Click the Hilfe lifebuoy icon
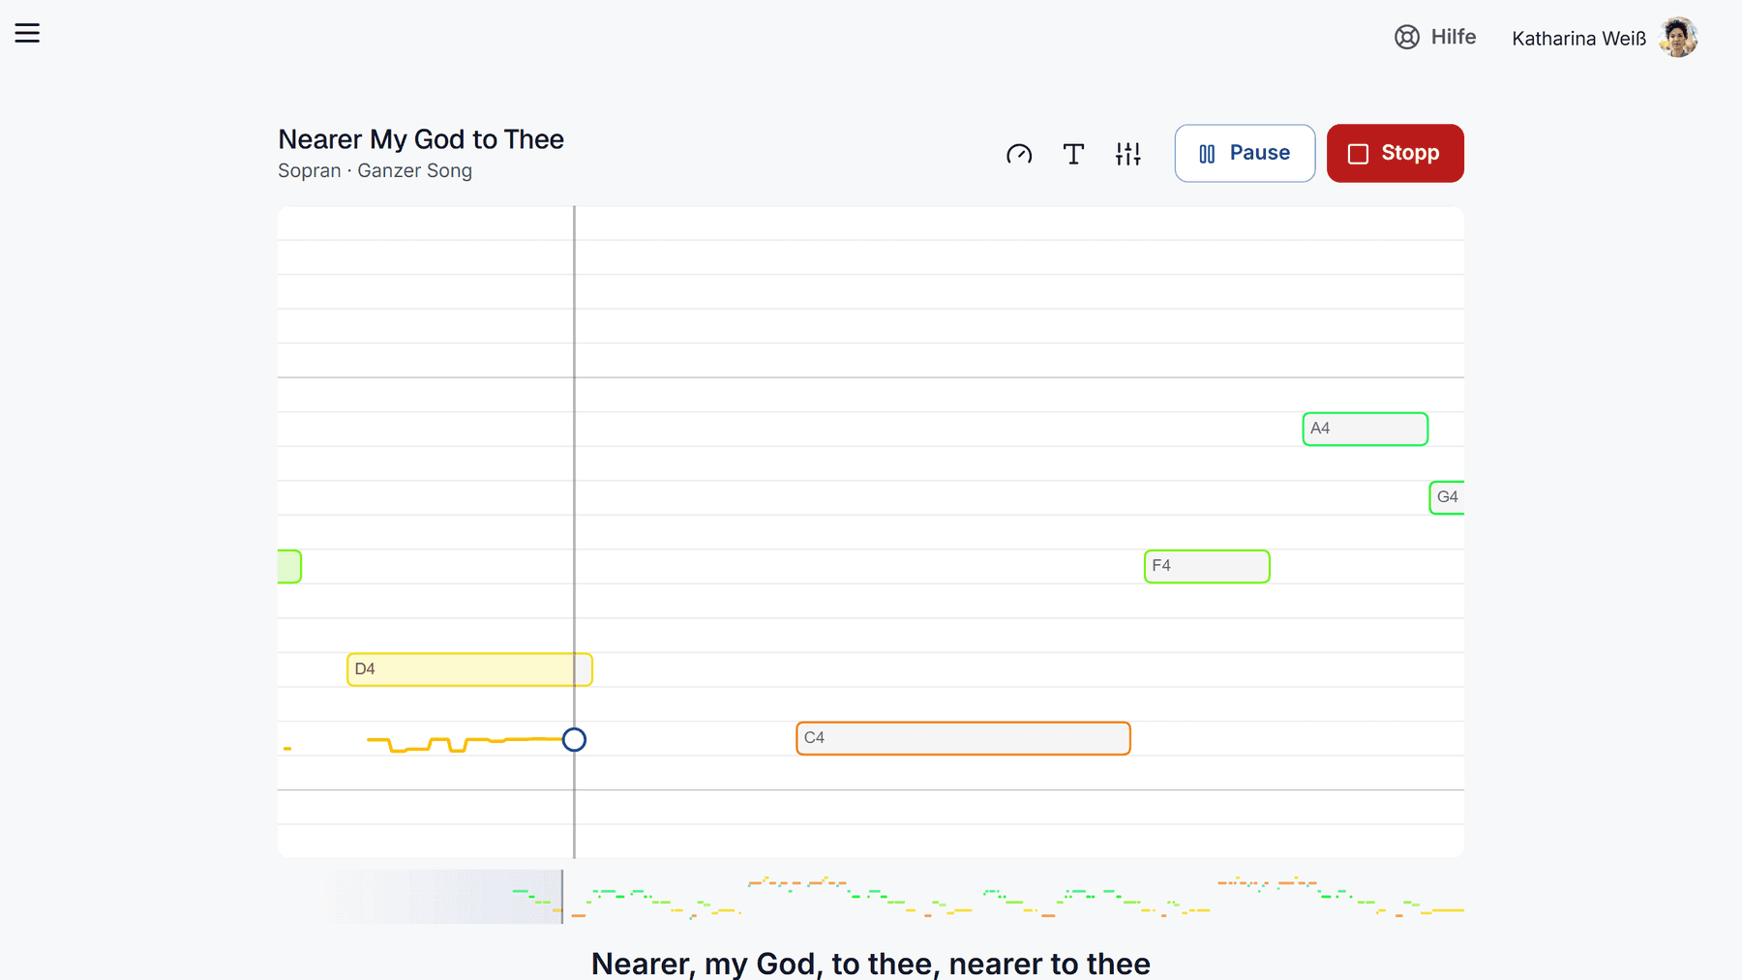This screenshot has height=980, width=1742. [x=1406, y=37]
